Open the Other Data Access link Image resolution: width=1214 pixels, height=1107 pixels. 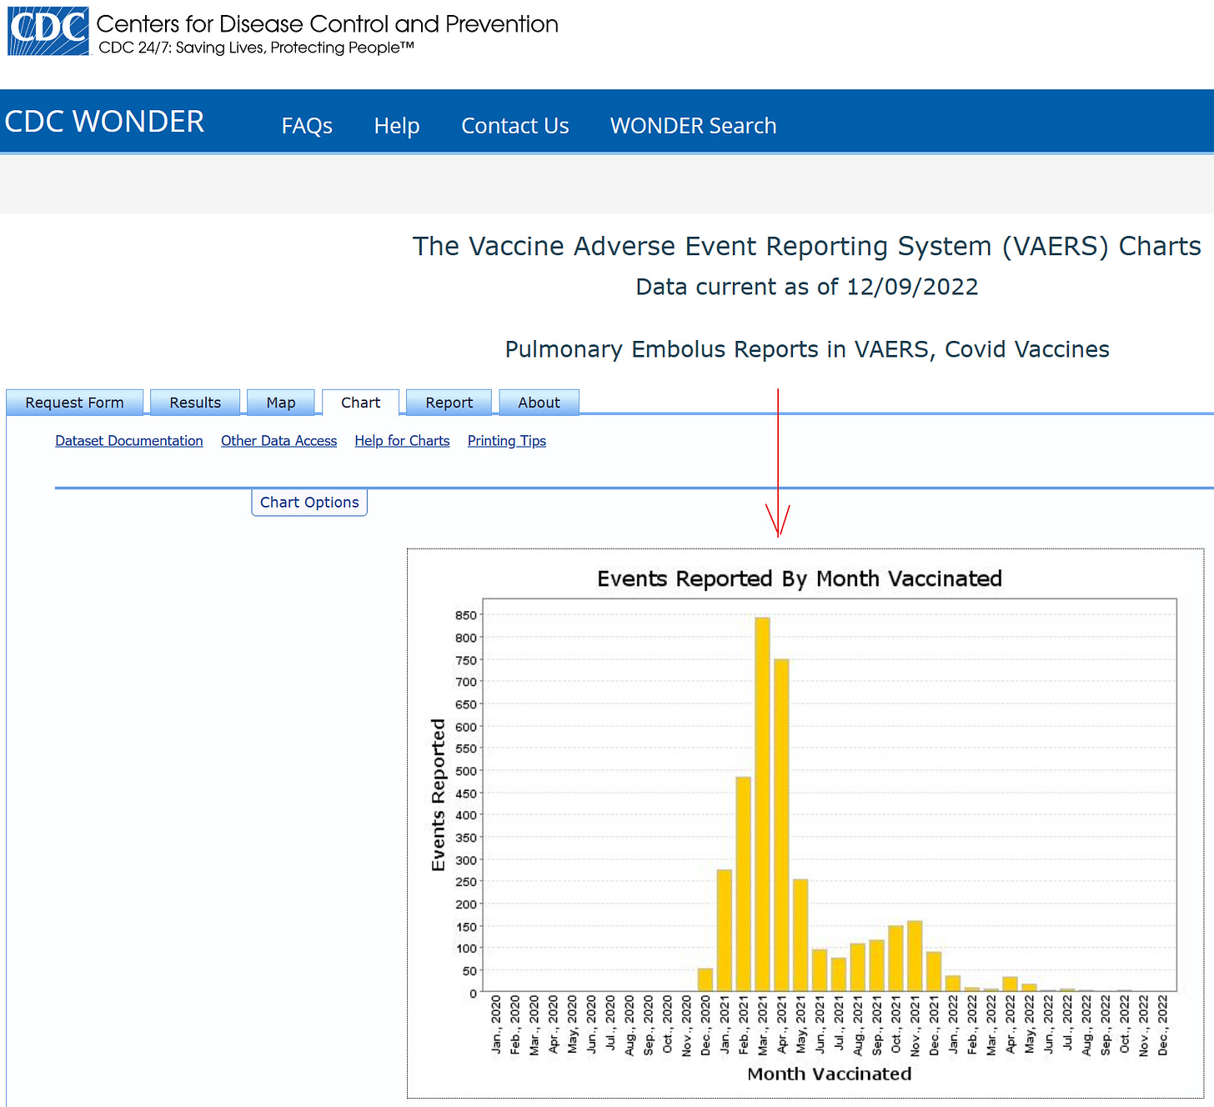point(278,441)
